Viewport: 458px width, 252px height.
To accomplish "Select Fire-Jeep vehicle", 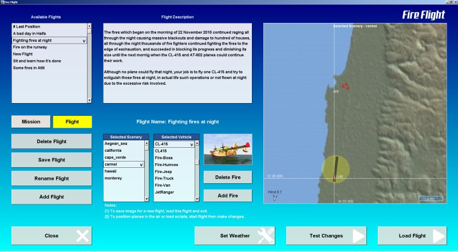I will (x=174, y=172).
